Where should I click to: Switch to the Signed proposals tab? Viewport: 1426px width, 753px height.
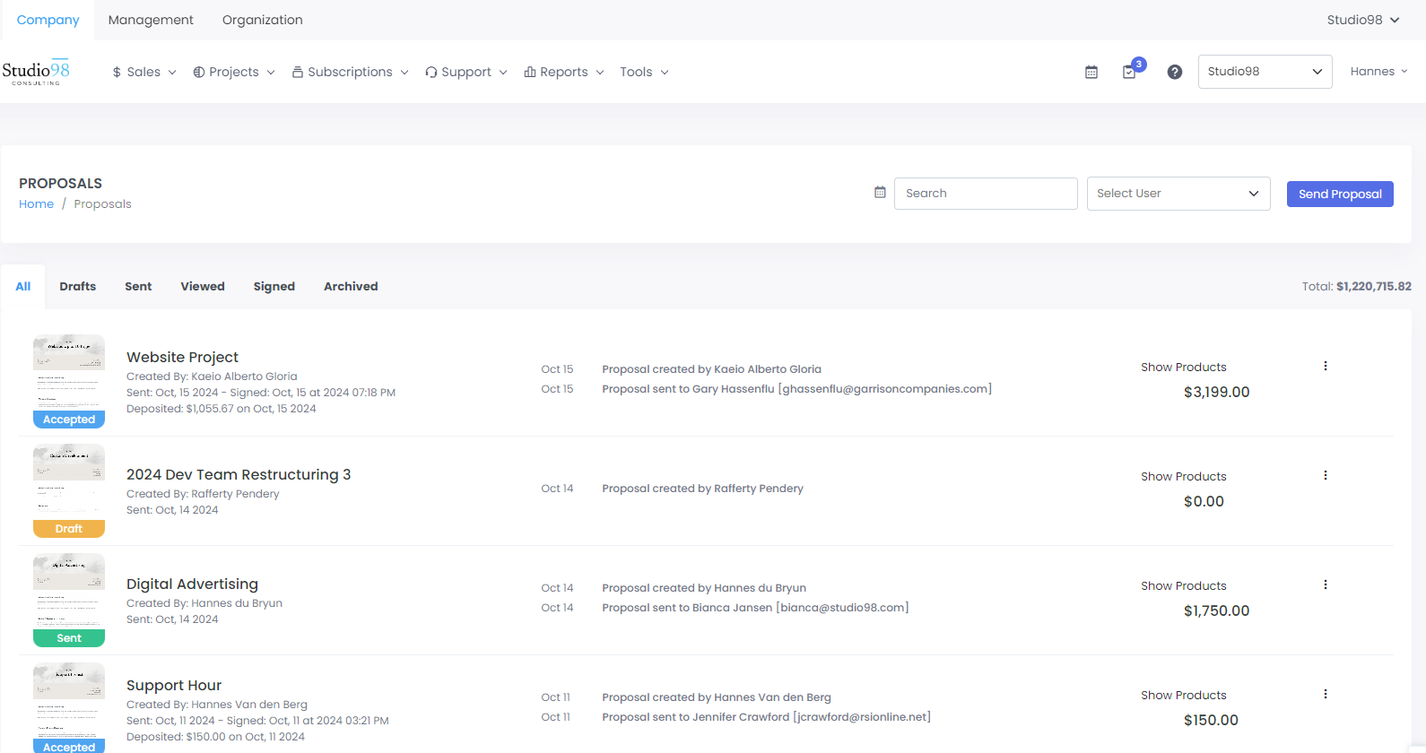point(274,287)
